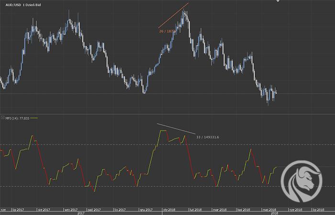Click the lis 2017 time axis label
335x215 pixels.
pos(120,210)
